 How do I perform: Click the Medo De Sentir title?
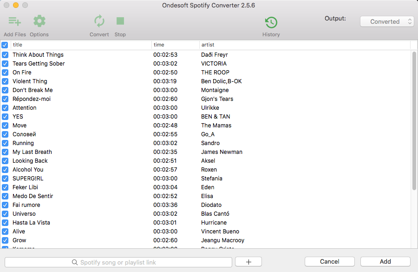point(33,196)
